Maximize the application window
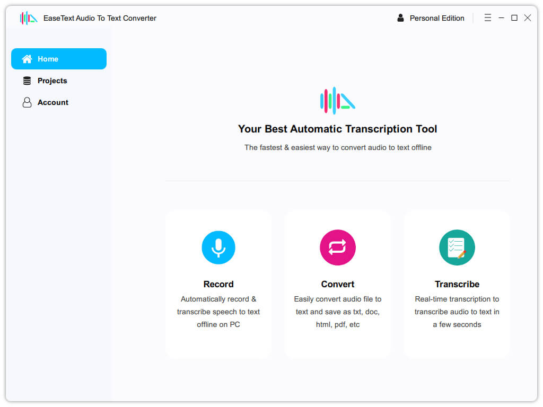The image size is (543, 407). 514,17
